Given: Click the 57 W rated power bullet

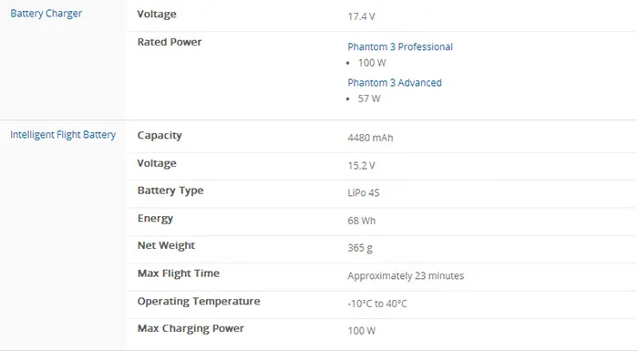Looking at the screenshot, I should 369,99.
